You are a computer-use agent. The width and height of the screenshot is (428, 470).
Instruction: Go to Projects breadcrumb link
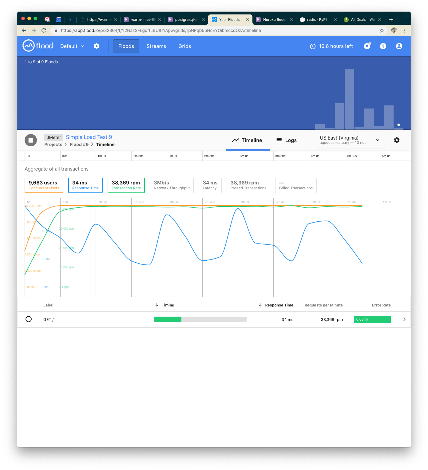click(53, 144)
